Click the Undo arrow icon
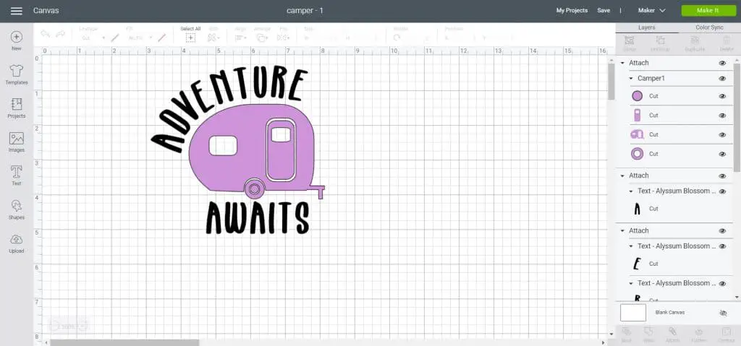Screen dimensions: 741x346 (46, 34)
